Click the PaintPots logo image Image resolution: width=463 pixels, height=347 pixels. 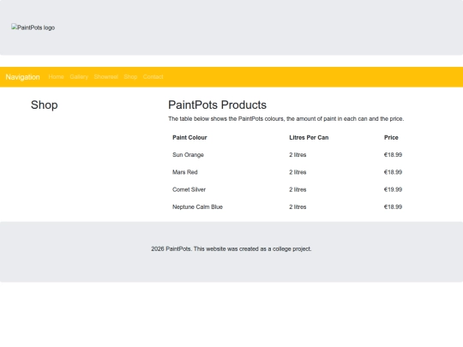point(33,27)
